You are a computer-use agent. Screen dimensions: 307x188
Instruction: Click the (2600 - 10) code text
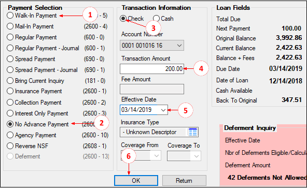[95, 135]
